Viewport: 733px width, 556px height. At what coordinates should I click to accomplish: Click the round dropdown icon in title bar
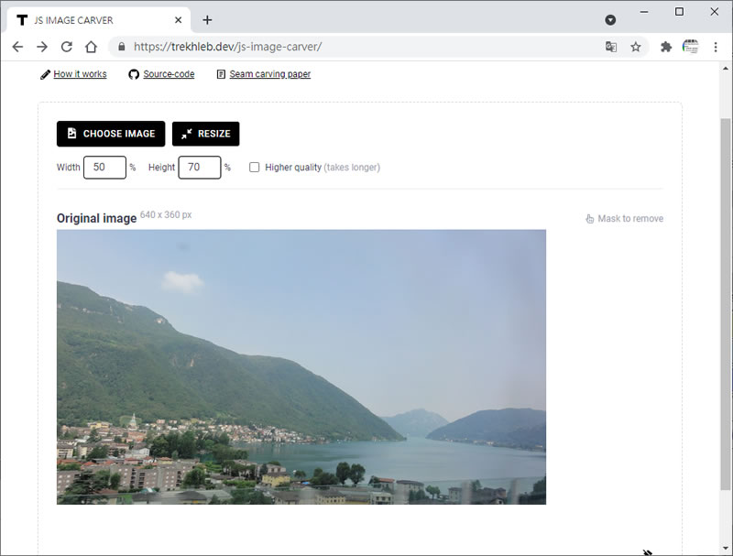pyautogui.click(x=610, y=20)
